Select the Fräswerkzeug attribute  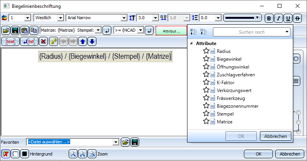pyautogui.click(x=231, y=98)
